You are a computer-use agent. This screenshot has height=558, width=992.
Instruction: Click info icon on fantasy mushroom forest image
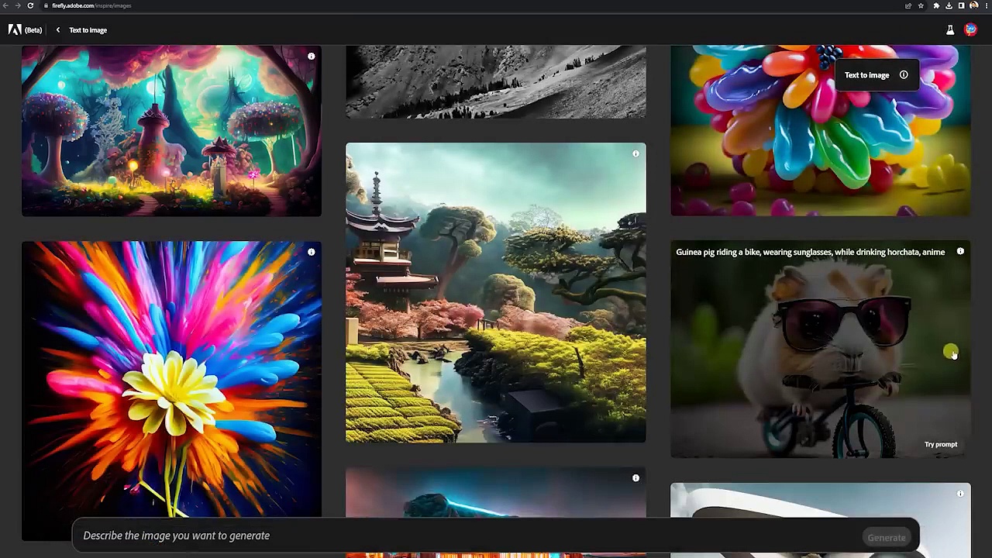[311, 57]
